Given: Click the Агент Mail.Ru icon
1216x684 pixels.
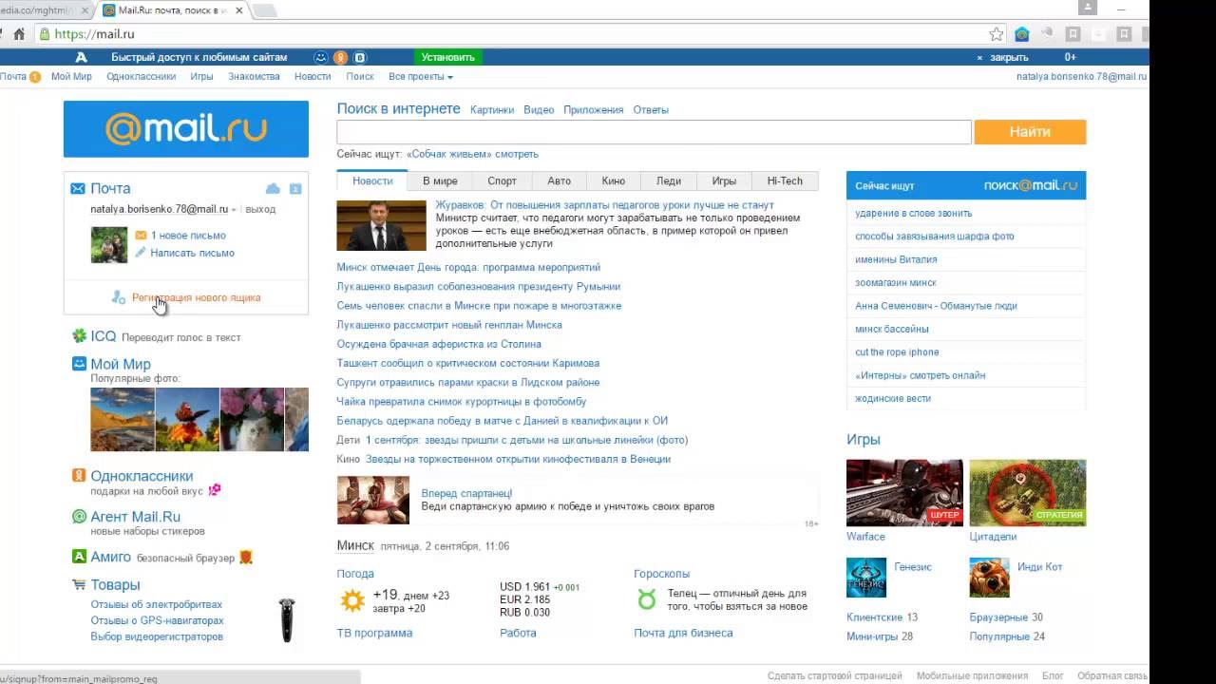Looking at the screenshot, I should pyautogui.click(x=80, y=517).
